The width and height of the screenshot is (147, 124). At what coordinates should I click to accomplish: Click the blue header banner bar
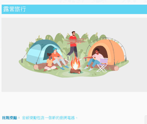[74, 9]
